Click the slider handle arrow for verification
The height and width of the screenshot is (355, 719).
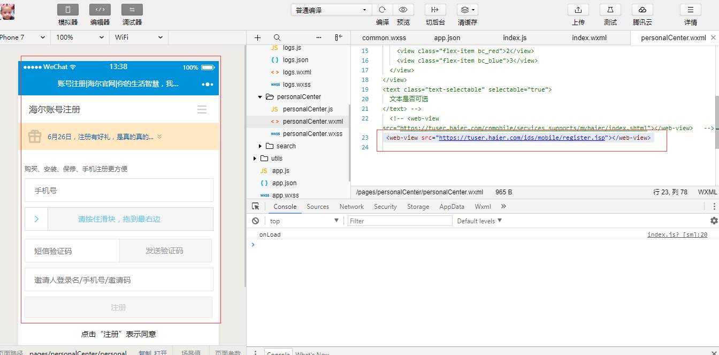pos(36,219)
